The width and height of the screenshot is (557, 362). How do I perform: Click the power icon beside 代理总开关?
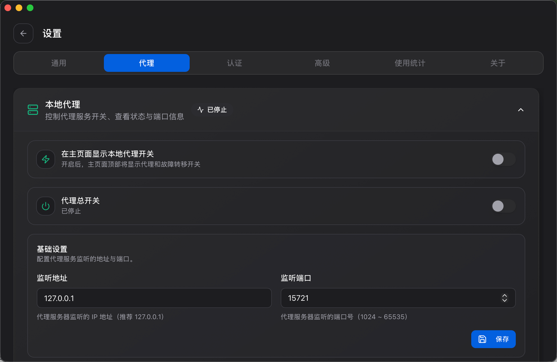pos(46,206)
